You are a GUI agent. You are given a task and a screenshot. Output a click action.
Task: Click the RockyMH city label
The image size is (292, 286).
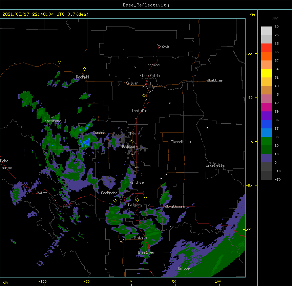click(83, 77)
